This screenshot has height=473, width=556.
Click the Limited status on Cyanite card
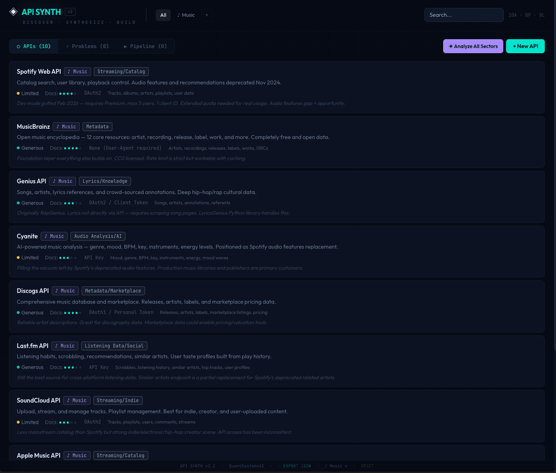coord(28,258)
